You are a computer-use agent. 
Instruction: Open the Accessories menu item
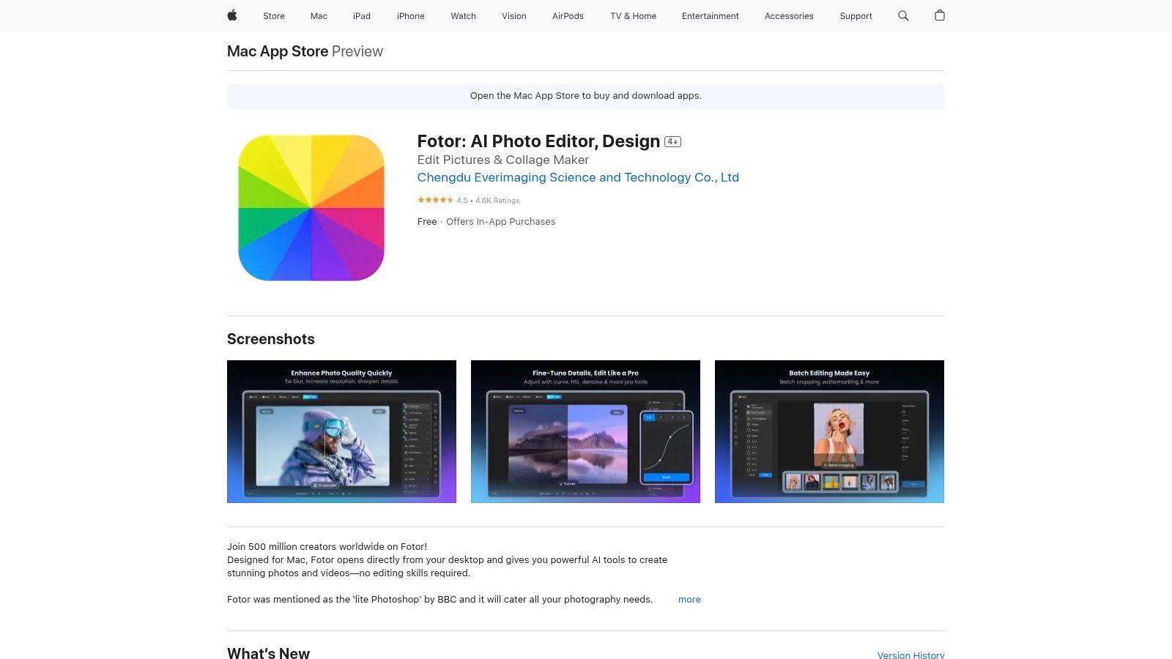click(789, 16)
